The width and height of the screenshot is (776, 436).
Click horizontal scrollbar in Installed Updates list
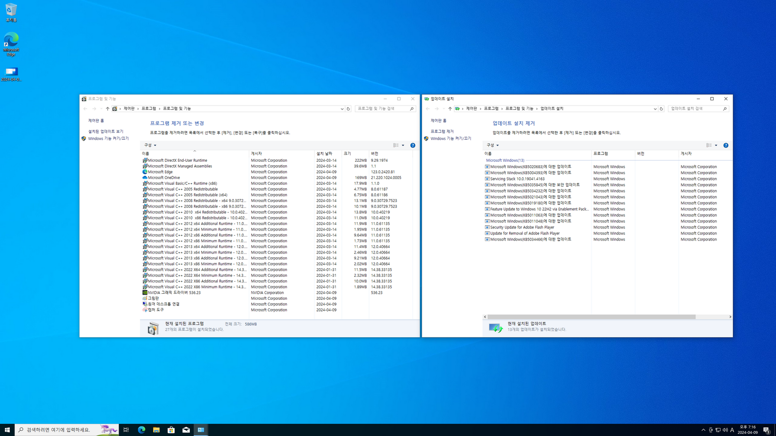(591, 317)
